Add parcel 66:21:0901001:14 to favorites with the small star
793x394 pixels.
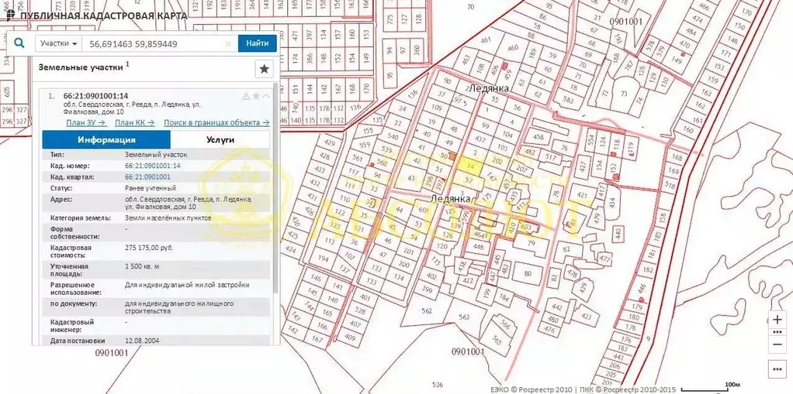(256, 97)
